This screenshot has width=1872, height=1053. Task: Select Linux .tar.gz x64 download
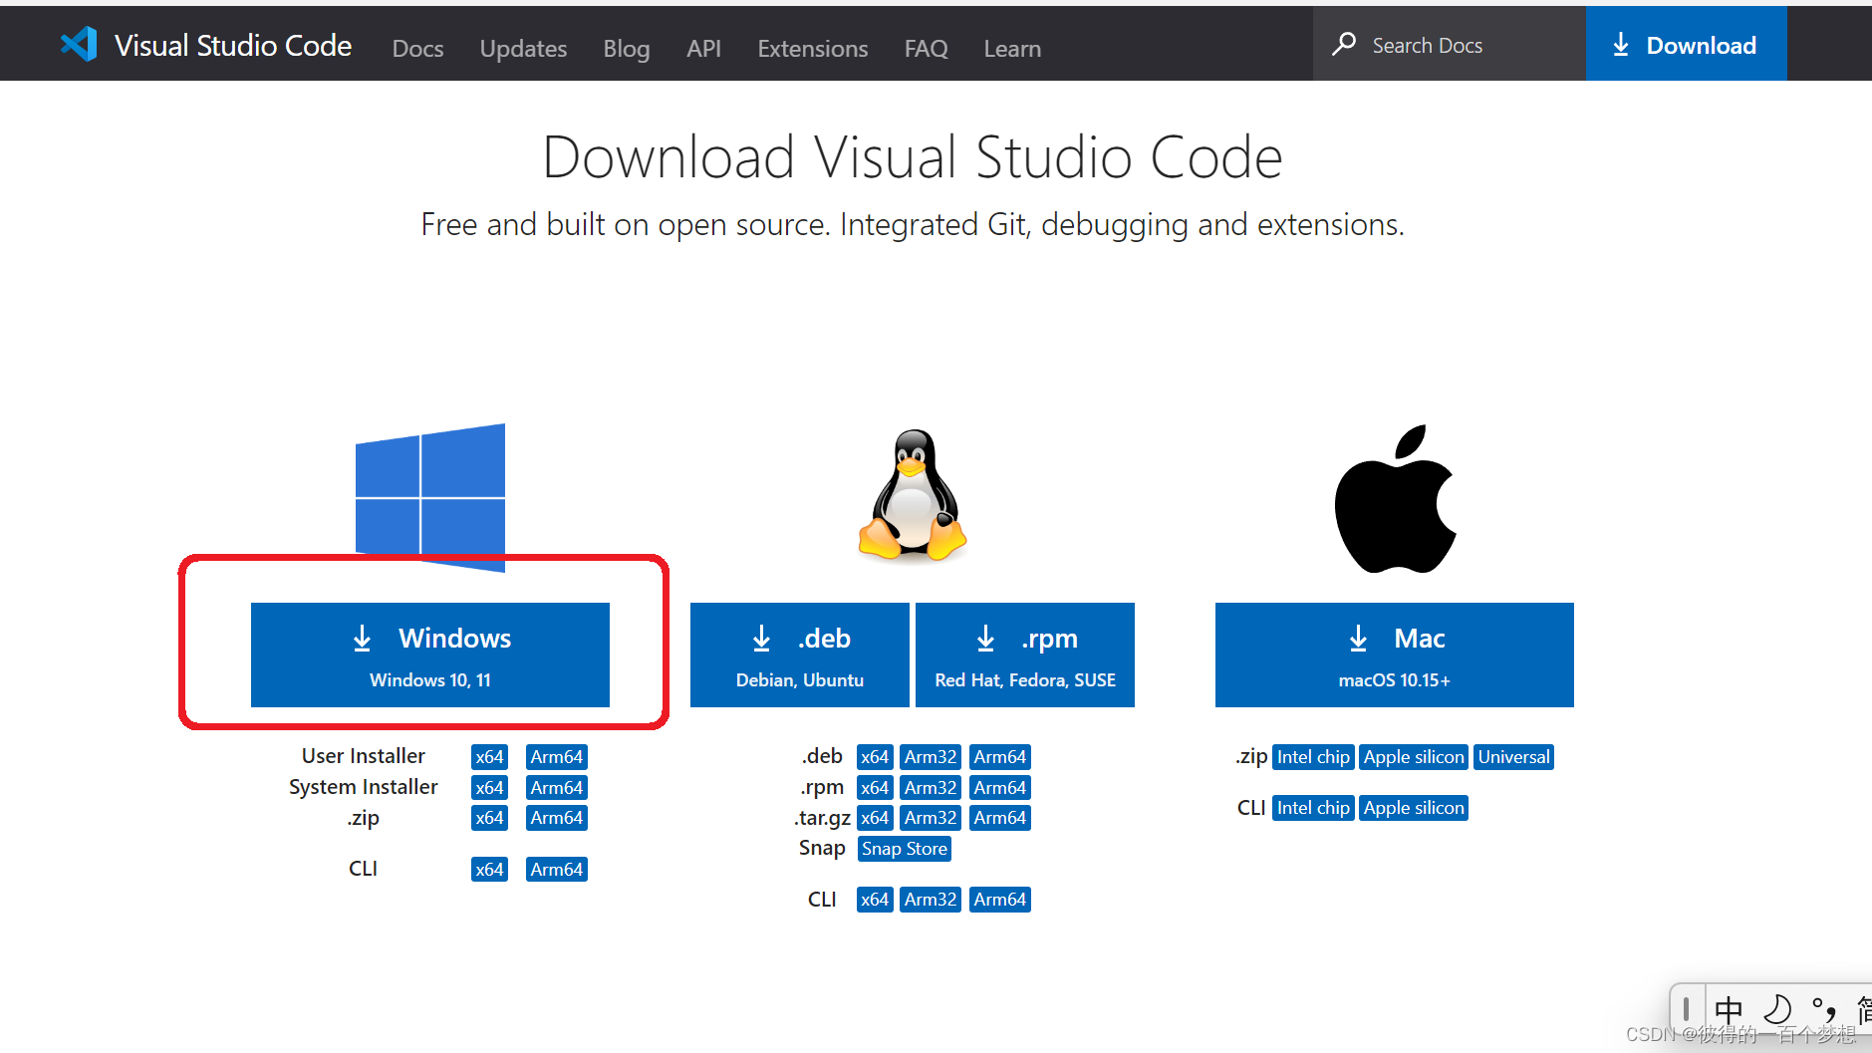[x=875, y=818]
